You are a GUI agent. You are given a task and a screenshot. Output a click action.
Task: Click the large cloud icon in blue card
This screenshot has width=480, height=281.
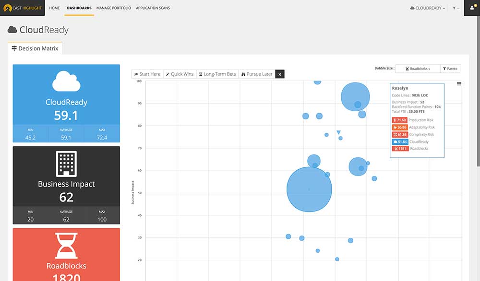[66, 81]
